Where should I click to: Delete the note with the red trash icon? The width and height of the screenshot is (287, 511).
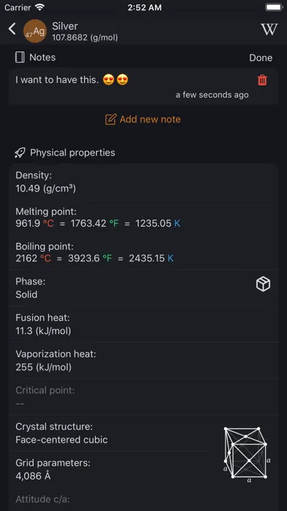point(262,80)
